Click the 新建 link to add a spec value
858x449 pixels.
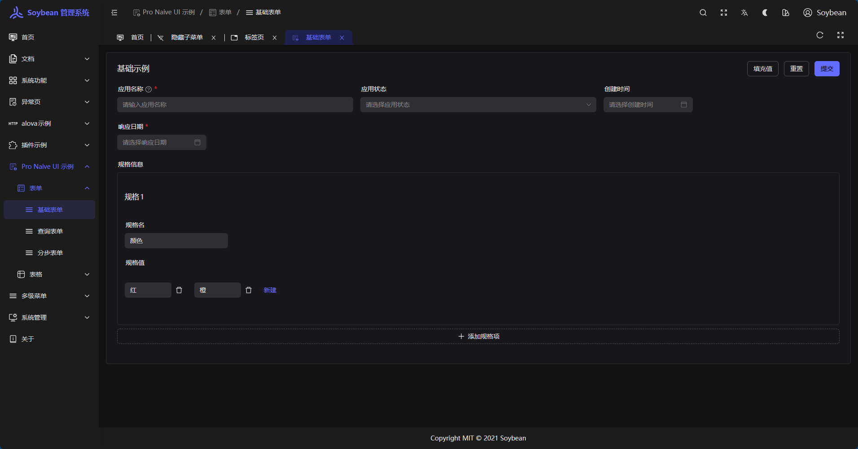pos(270,290)
